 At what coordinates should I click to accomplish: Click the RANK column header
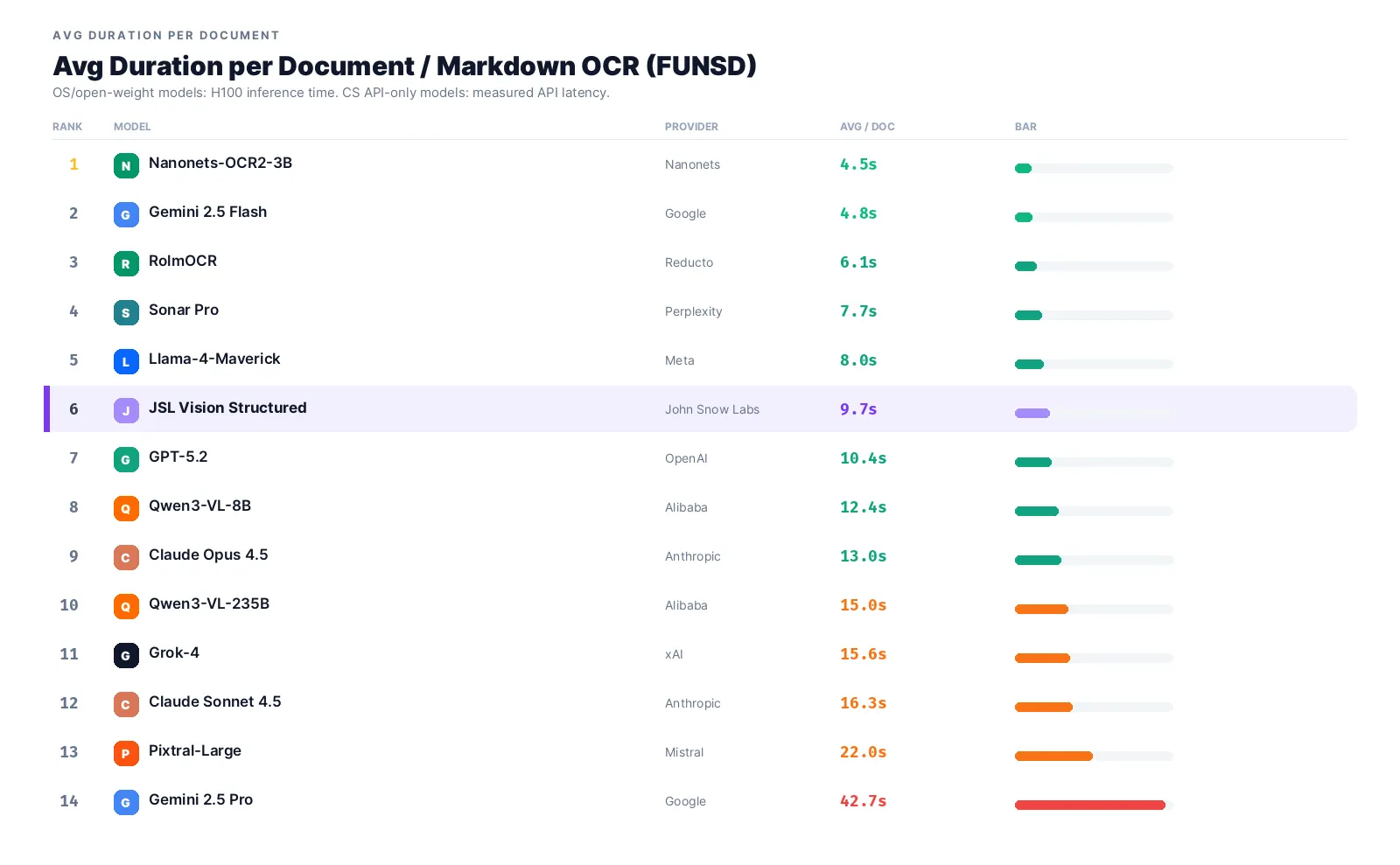67,127
